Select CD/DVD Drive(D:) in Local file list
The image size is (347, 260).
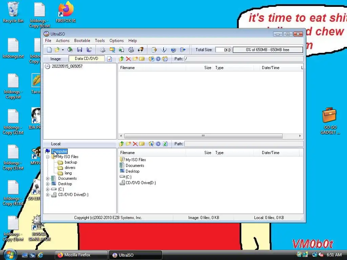click(141, 182)
